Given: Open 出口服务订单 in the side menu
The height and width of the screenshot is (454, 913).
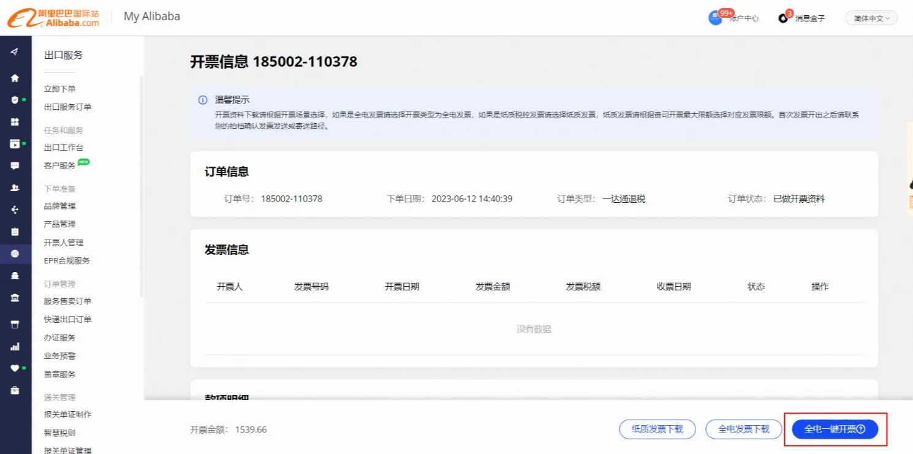Looking at the screenshot, I should (x=67, y=107).
